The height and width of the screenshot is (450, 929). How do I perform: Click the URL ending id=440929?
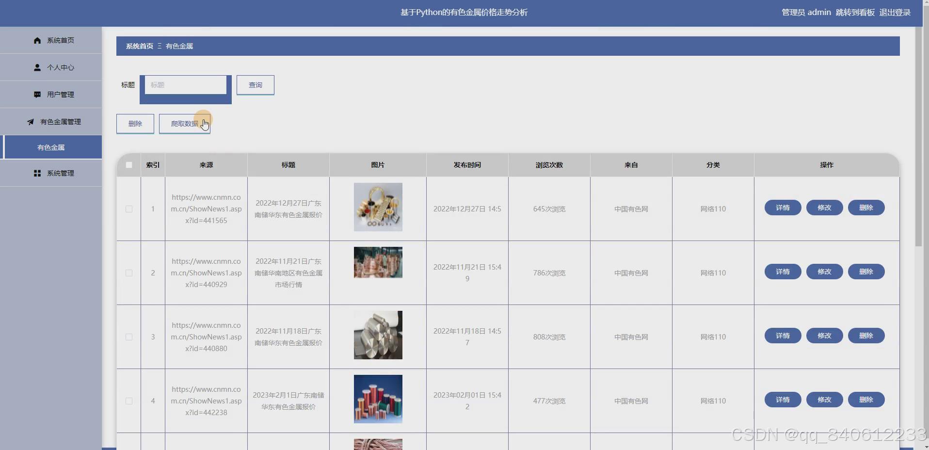(206, 273)
